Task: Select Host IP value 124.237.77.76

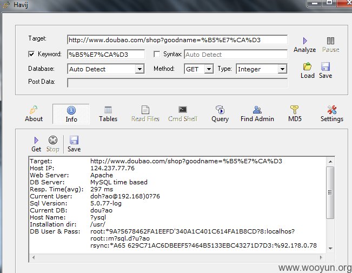Action: (112, 168)
